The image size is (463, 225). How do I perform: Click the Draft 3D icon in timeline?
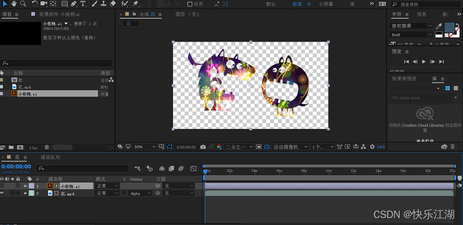(150, 168)
